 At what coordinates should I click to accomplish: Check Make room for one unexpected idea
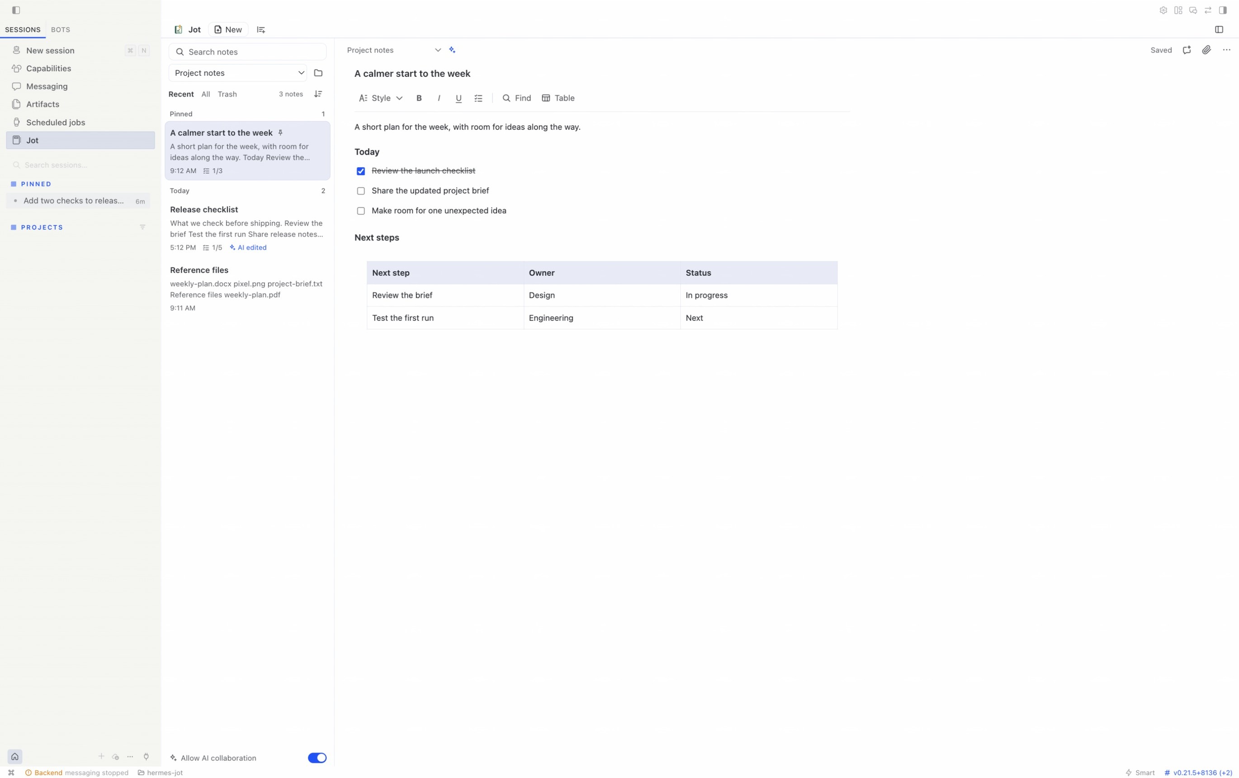(361, 211)
